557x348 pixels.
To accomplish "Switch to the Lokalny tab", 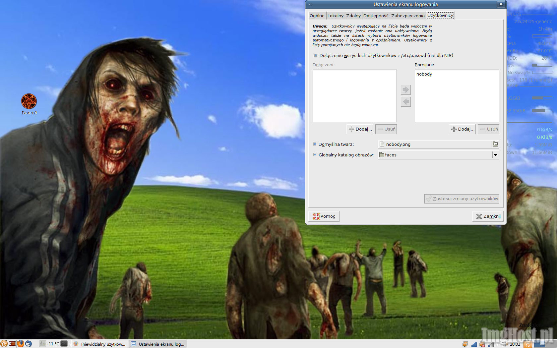I will click(x=336, y=16).
